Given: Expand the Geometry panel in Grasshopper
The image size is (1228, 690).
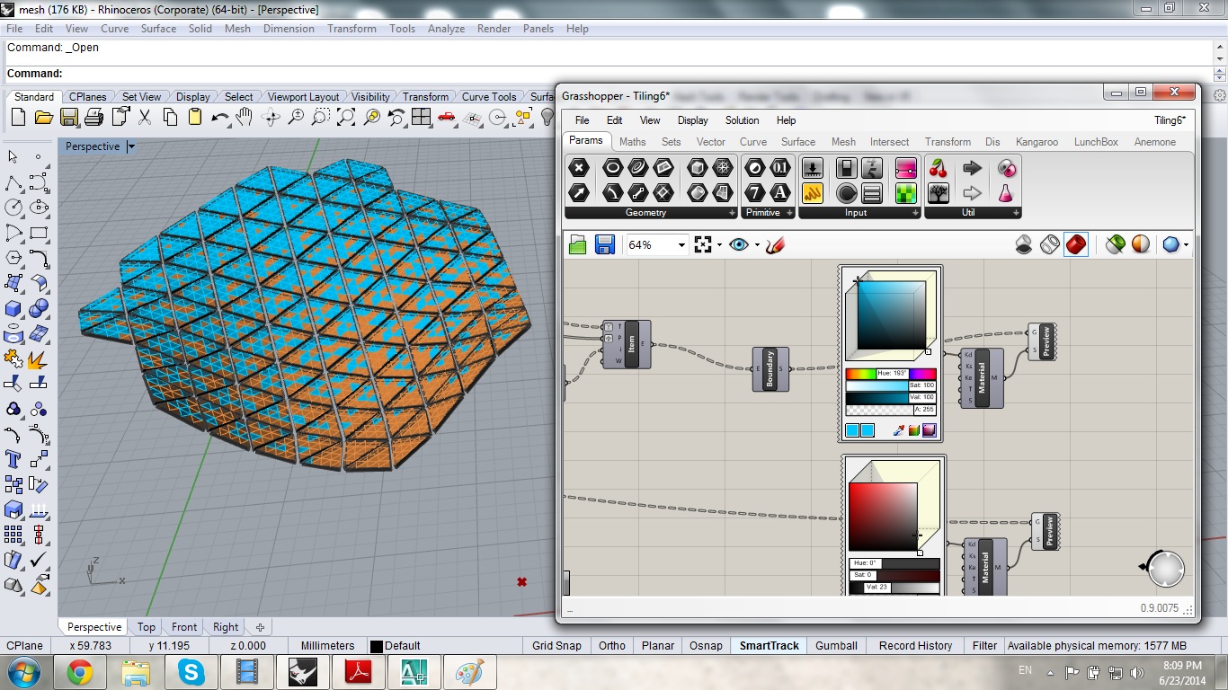Looking at the screenshot, I should pos(732,213).
